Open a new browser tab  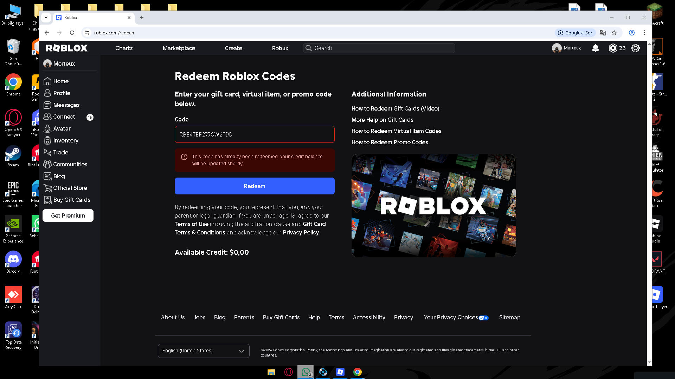pyautogui.click(x=142, y=18)
